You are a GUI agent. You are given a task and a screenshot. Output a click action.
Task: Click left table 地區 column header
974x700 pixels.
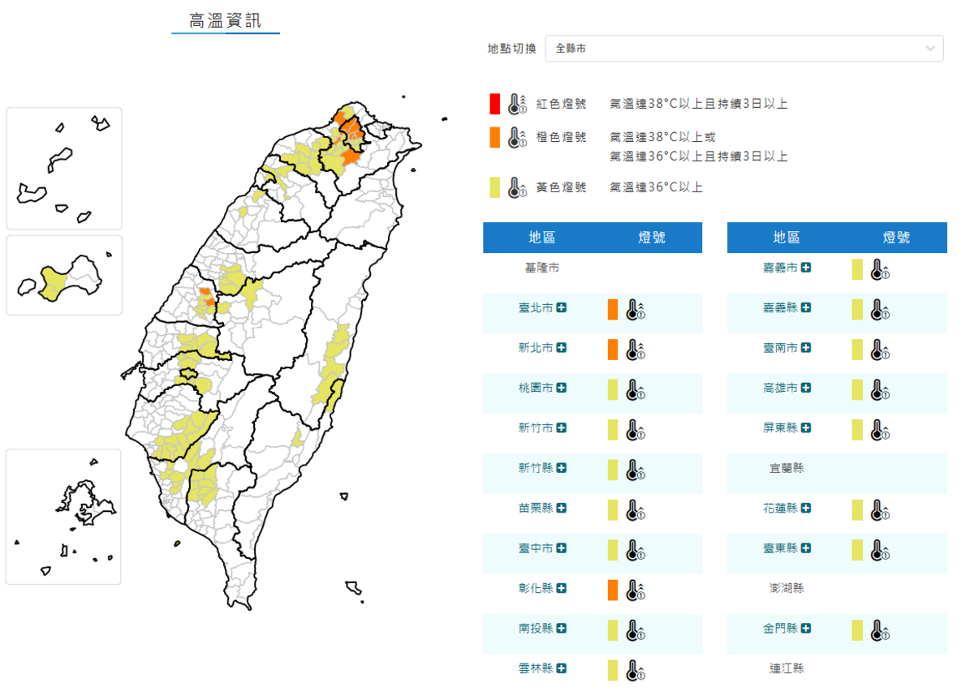click(542, 238)
